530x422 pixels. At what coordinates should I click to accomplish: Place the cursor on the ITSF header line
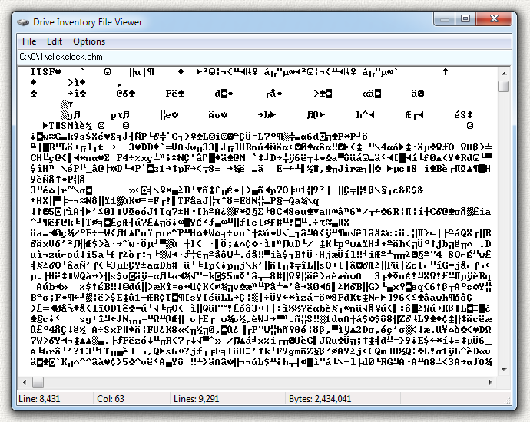point(46,72)
